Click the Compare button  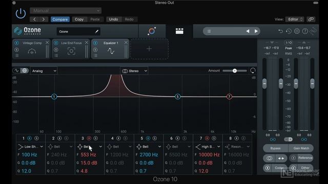pos(60,19)
